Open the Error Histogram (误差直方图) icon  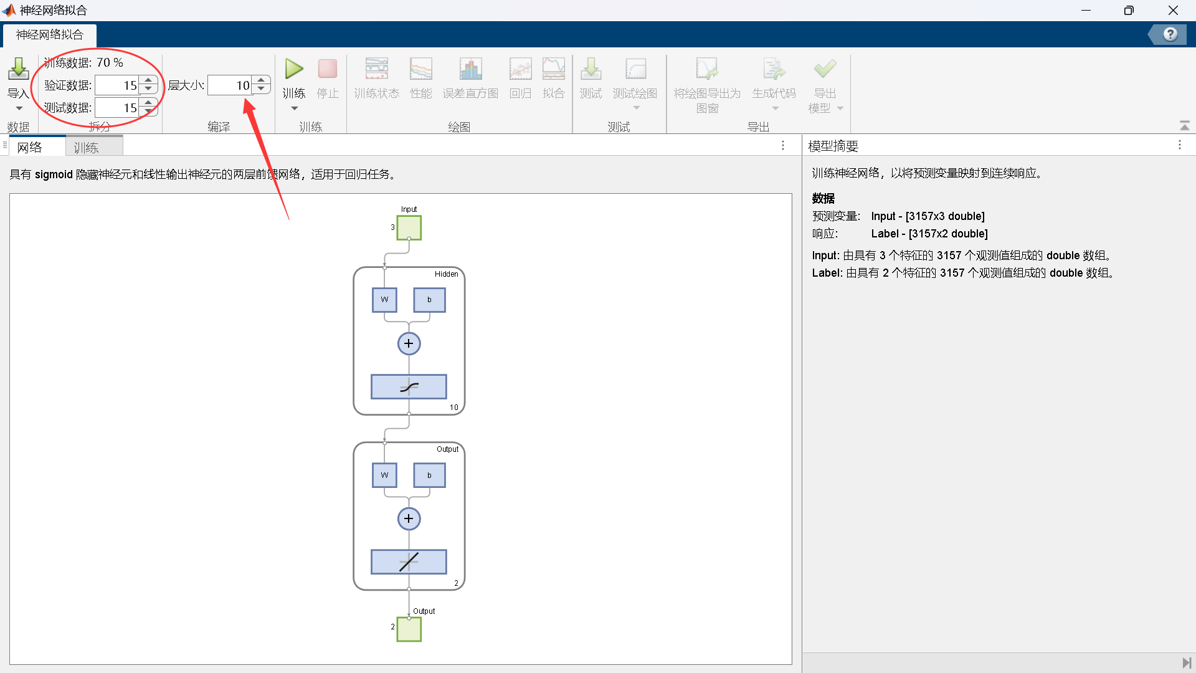[470, 69]
